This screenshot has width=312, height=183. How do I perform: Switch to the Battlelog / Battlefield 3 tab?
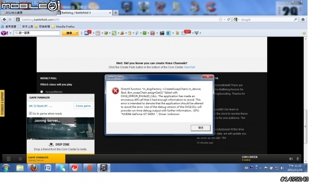[84, 13]
